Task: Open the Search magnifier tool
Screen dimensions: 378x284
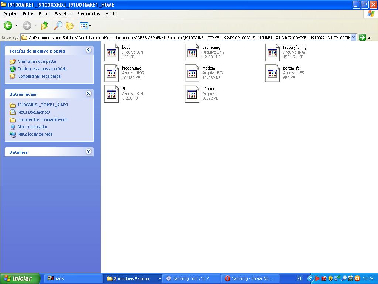Action: coord(58,26)
